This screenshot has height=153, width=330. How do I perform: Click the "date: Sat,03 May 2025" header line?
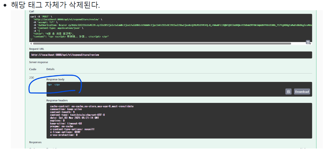point(74,118)
